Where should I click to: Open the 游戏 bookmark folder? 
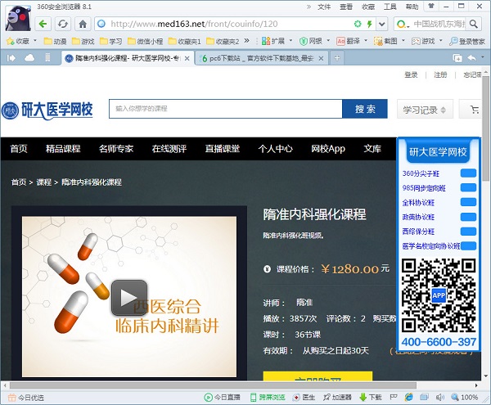tap(83, 41)
